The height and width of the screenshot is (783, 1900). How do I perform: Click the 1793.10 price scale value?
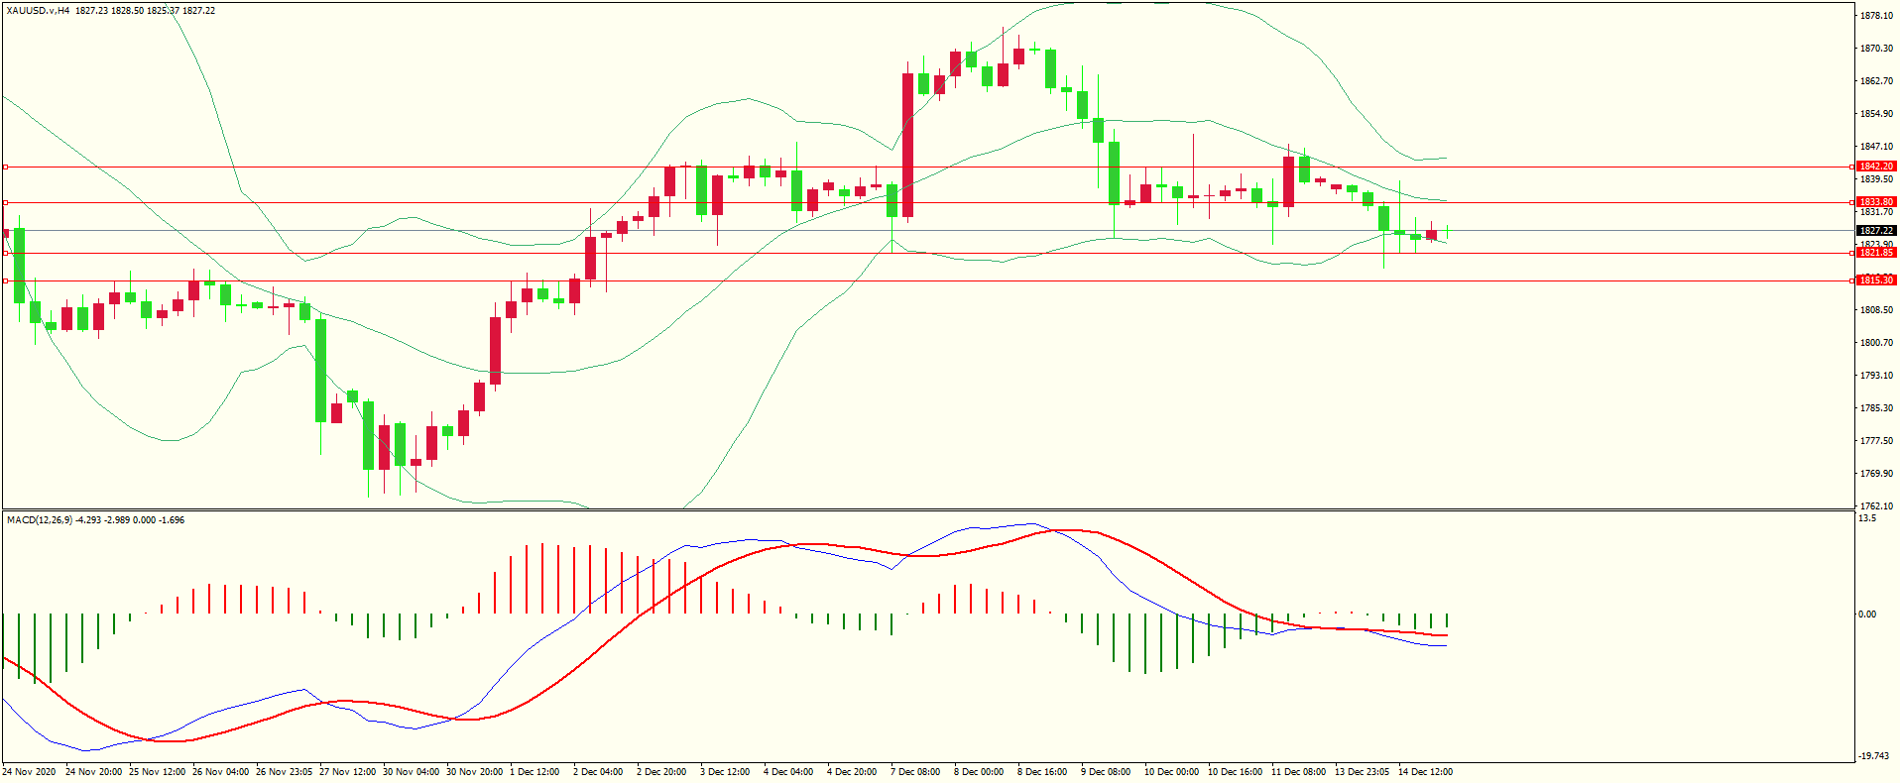pos(1876,376)
